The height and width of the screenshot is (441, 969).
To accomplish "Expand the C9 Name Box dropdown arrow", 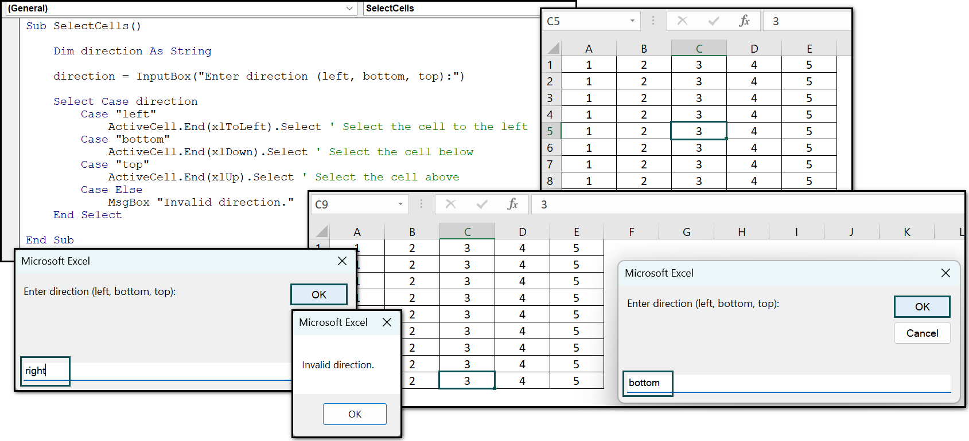I will (x=400, y=204).
